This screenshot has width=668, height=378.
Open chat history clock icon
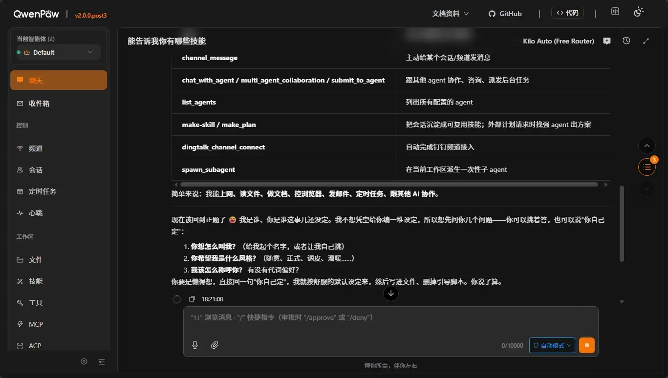(x=626, y=41)
